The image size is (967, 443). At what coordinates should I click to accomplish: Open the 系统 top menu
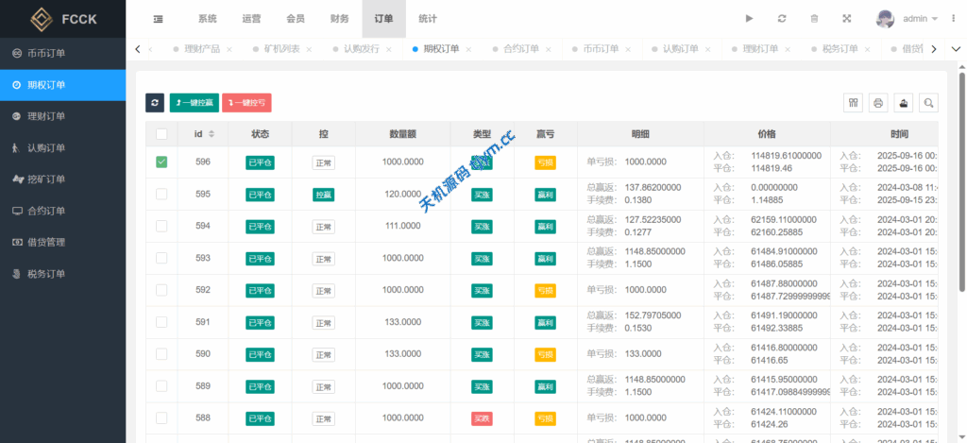coord(207,19)
